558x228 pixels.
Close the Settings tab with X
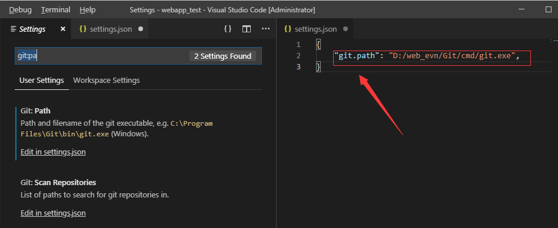pyautogui.click(x=63, y=29)
